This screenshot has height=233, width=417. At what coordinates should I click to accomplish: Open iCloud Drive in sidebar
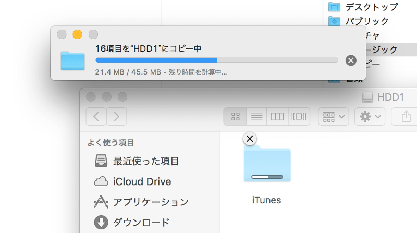pos(132,182)
